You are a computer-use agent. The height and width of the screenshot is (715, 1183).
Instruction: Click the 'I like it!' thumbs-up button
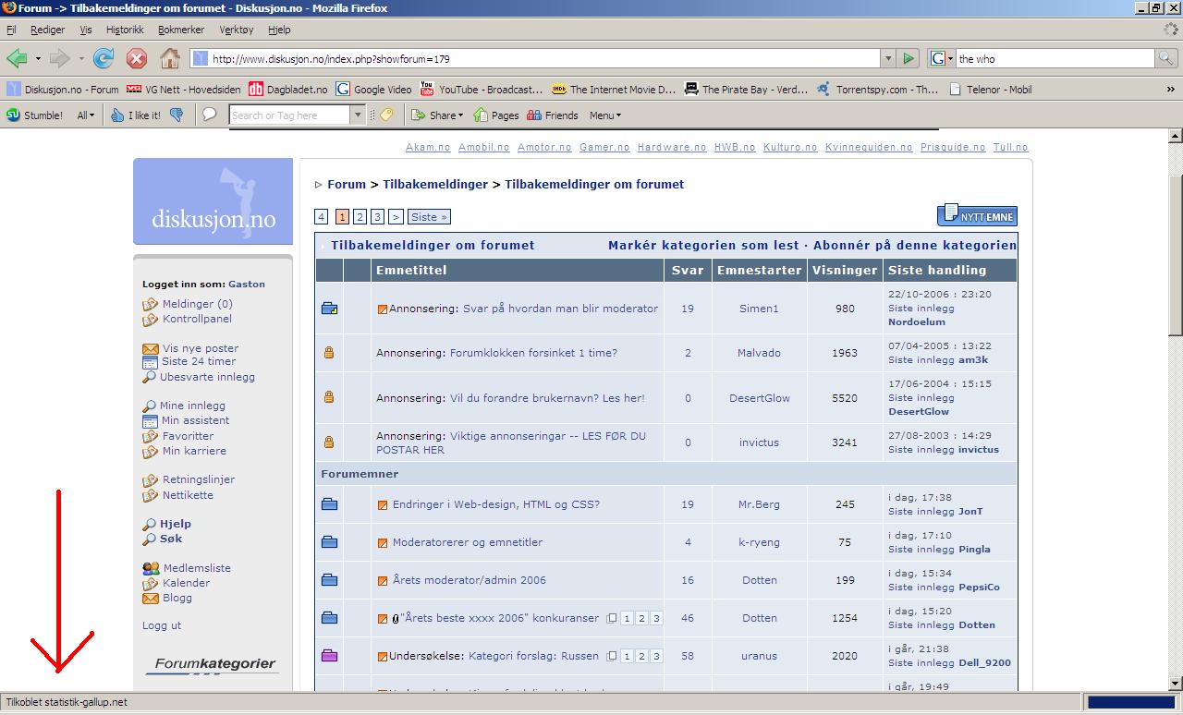point(136,115)
